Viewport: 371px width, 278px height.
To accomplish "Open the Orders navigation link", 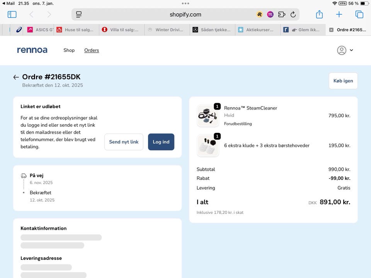I will (92, 50).
